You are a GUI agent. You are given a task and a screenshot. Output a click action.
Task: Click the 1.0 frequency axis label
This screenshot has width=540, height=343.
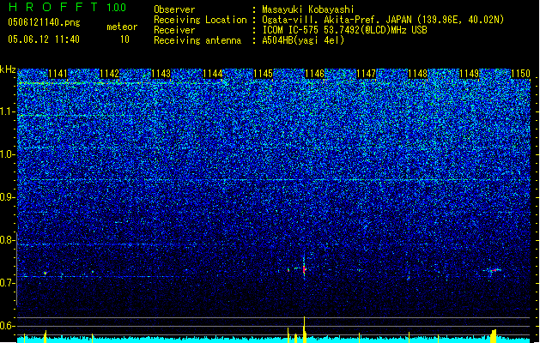8,154
